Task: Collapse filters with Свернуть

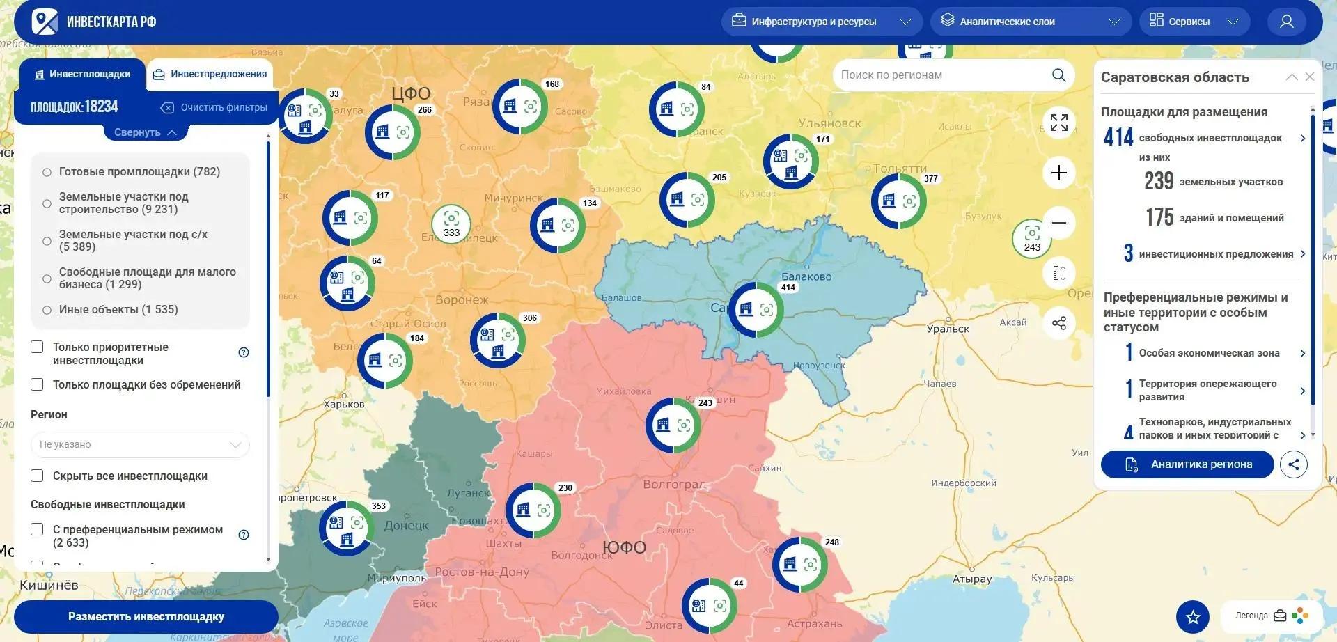Action: click(145, 132)
